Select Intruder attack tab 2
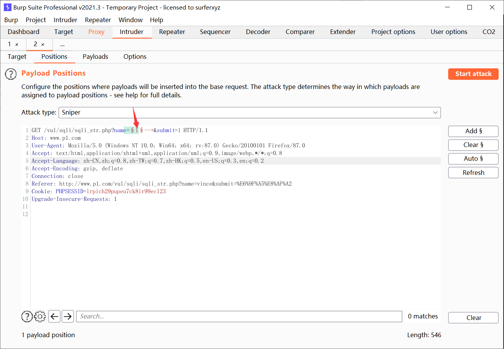Screen dimensions: 504x349 tap(35, 44)
